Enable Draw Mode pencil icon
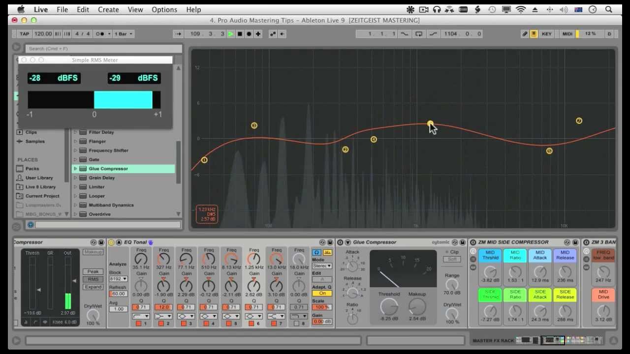Screen dimensions: 630x354 (x=525, y=34)
